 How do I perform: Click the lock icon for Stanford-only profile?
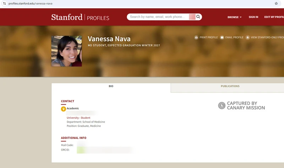point(247,37)
